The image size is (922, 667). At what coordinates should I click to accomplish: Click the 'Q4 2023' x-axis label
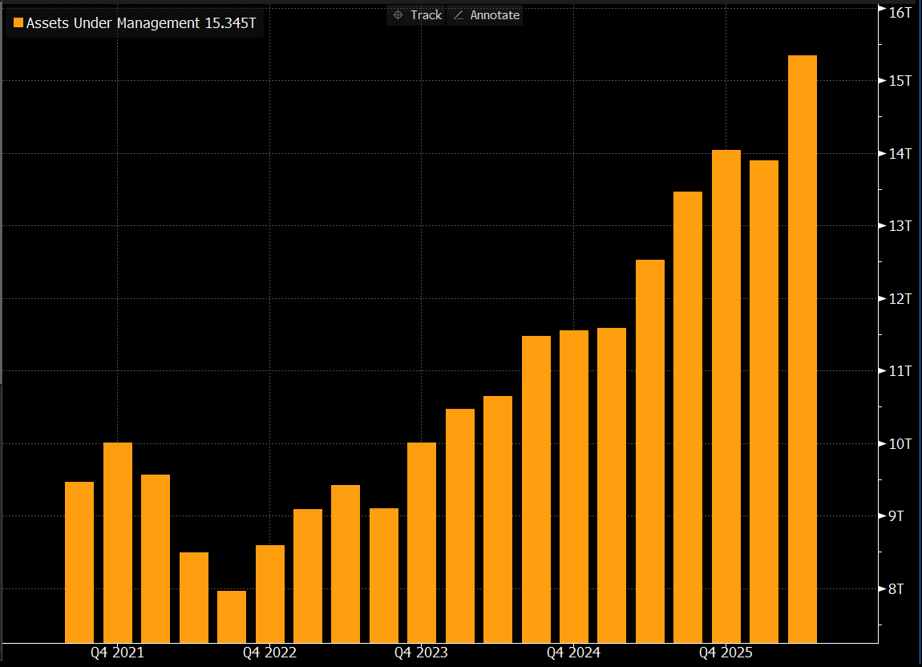click(x=421, y=653)
